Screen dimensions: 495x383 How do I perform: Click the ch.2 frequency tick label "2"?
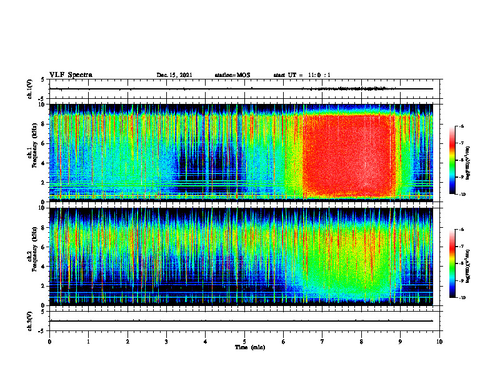[x=44, y=286]
